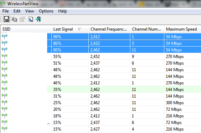The height and width of the screenshot is (133, 201).
Task: Click the 35% signal value
Action: point(57,90)
